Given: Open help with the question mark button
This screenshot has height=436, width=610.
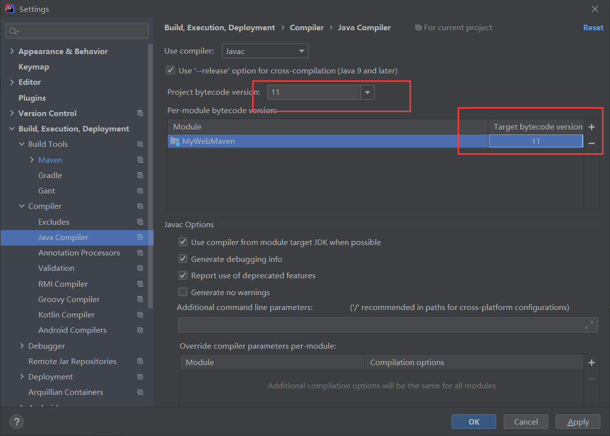Looking at the screenshot, I should pos(16,422).
